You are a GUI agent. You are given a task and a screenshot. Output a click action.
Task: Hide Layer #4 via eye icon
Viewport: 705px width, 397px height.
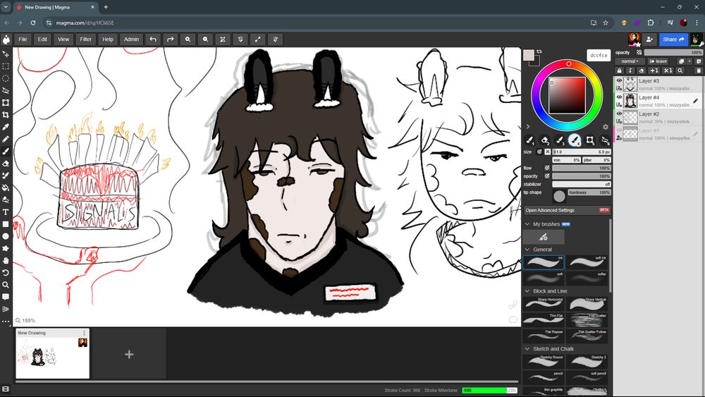click(619, 97)
